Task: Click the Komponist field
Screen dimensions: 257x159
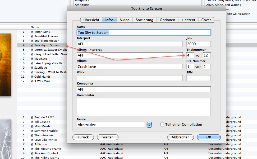Action: 144,89
